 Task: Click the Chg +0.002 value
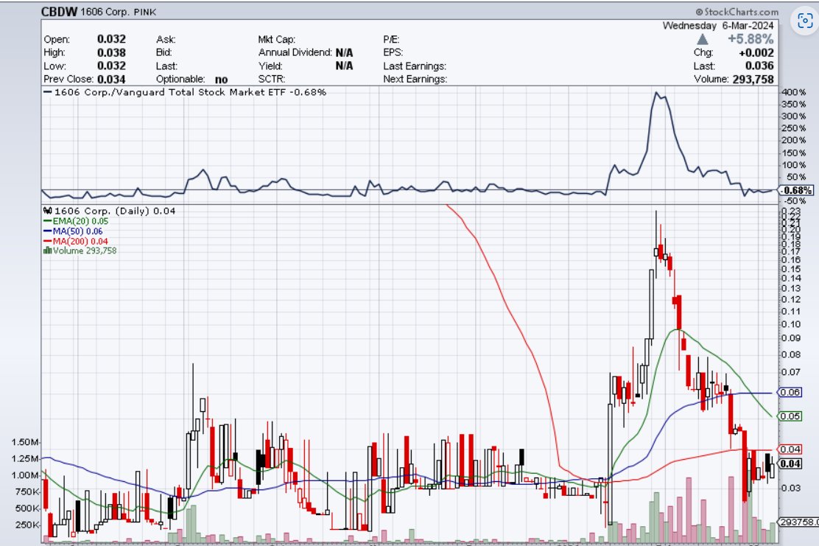[756, 53]
